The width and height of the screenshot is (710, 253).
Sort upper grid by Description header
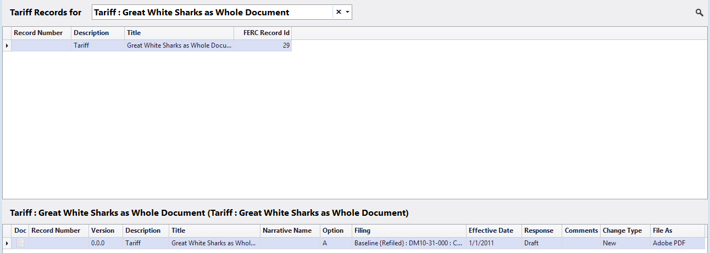[x=98, y=33]
